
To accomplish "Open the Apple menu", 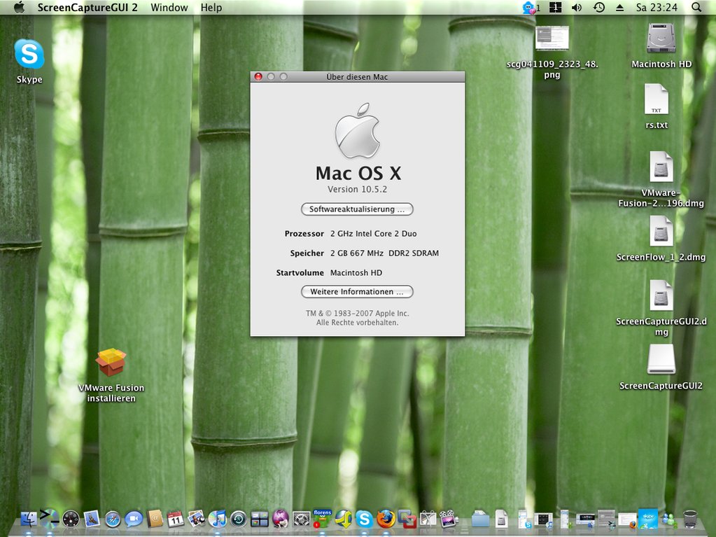I will pyautogui.click(x=19, y=8).
